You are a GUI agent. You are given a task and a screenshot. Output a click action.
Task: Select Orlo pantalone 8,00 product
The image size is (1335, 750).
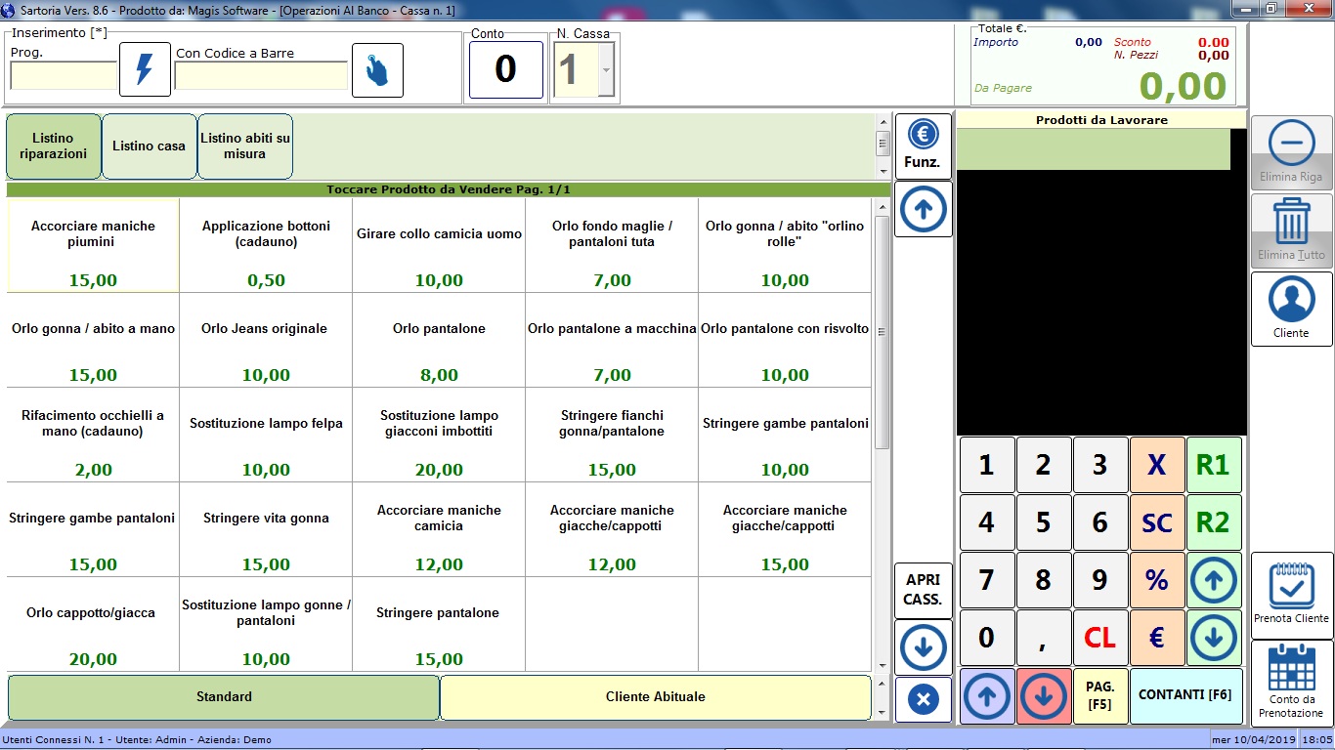click(x=439, y=341)
